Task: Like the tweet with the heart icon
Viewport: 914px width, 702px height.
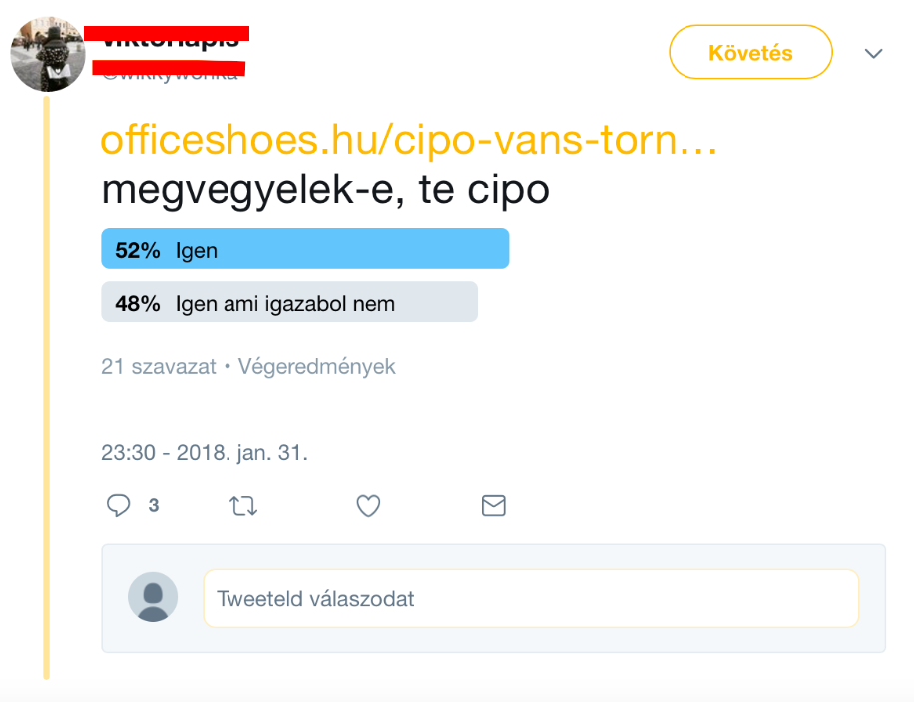Action: pos(369,506)
